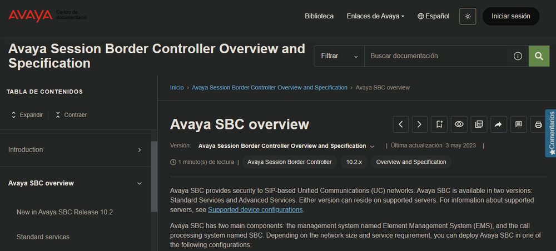
Task: Open Standard services topic
Action: (x=43, y=237)
